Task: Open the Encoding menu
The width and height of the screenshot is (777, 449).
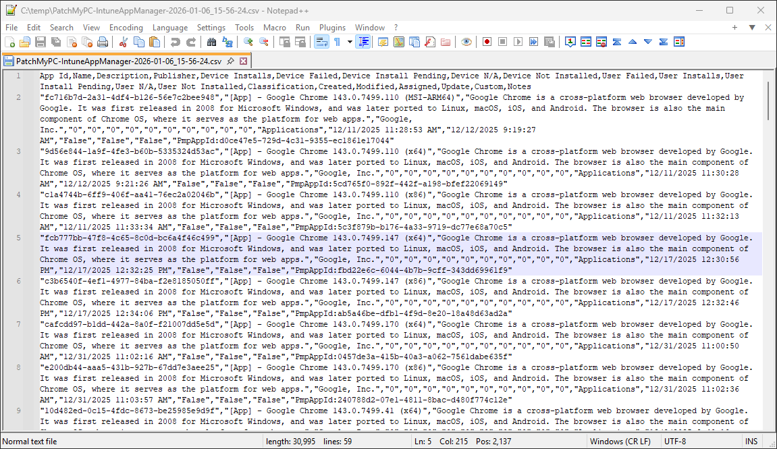Action: tap(126, 28)
